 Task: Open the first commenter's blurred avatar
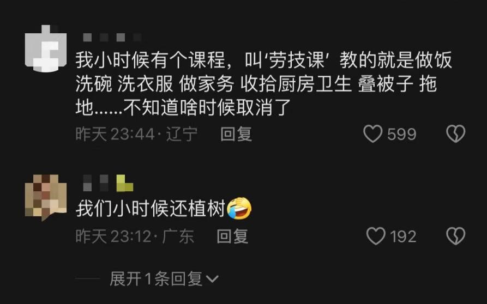pyautogui.click(x=46, y=48)
